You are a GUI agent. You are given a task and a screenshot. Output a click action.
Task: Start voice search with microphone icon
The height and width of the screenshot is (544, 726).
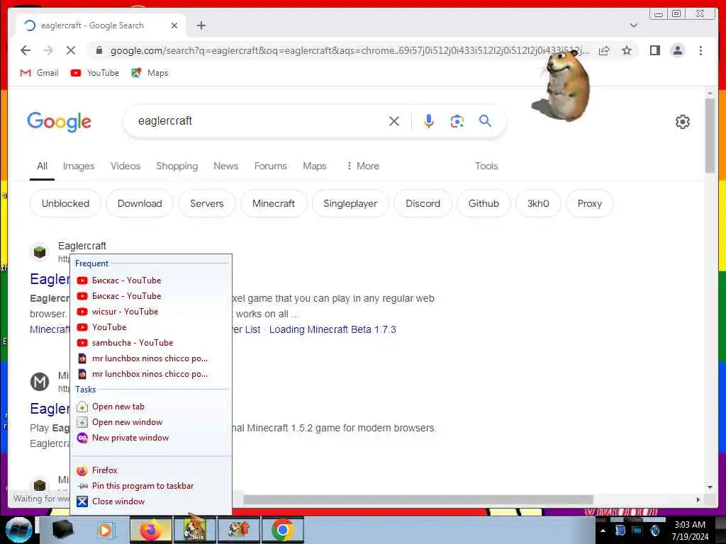click(x=429, y=121)
